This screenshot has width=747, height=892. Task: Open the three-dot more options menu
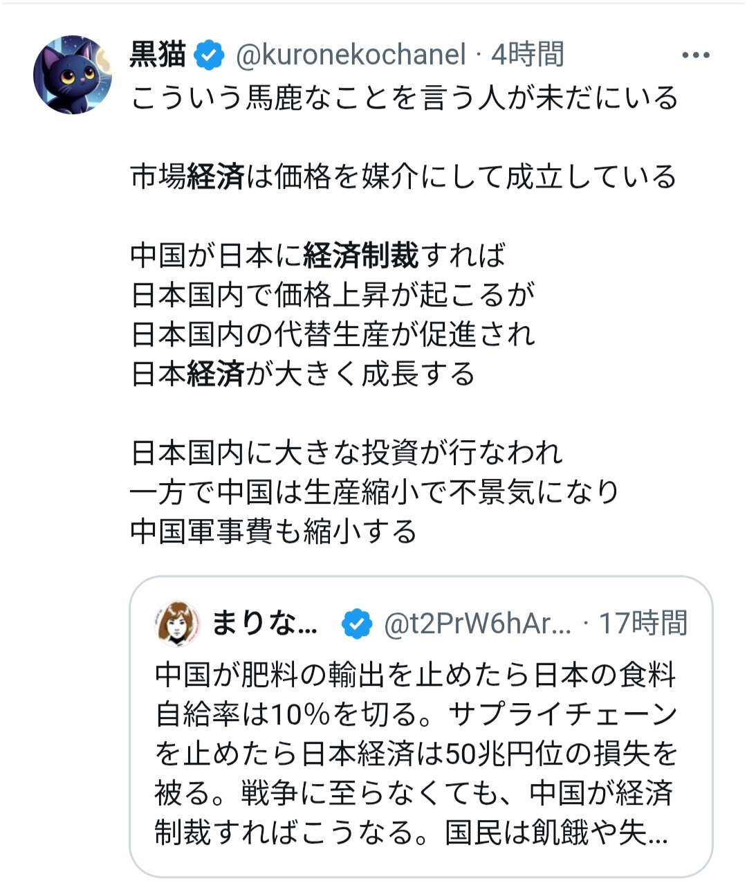(x=695, y=55)
